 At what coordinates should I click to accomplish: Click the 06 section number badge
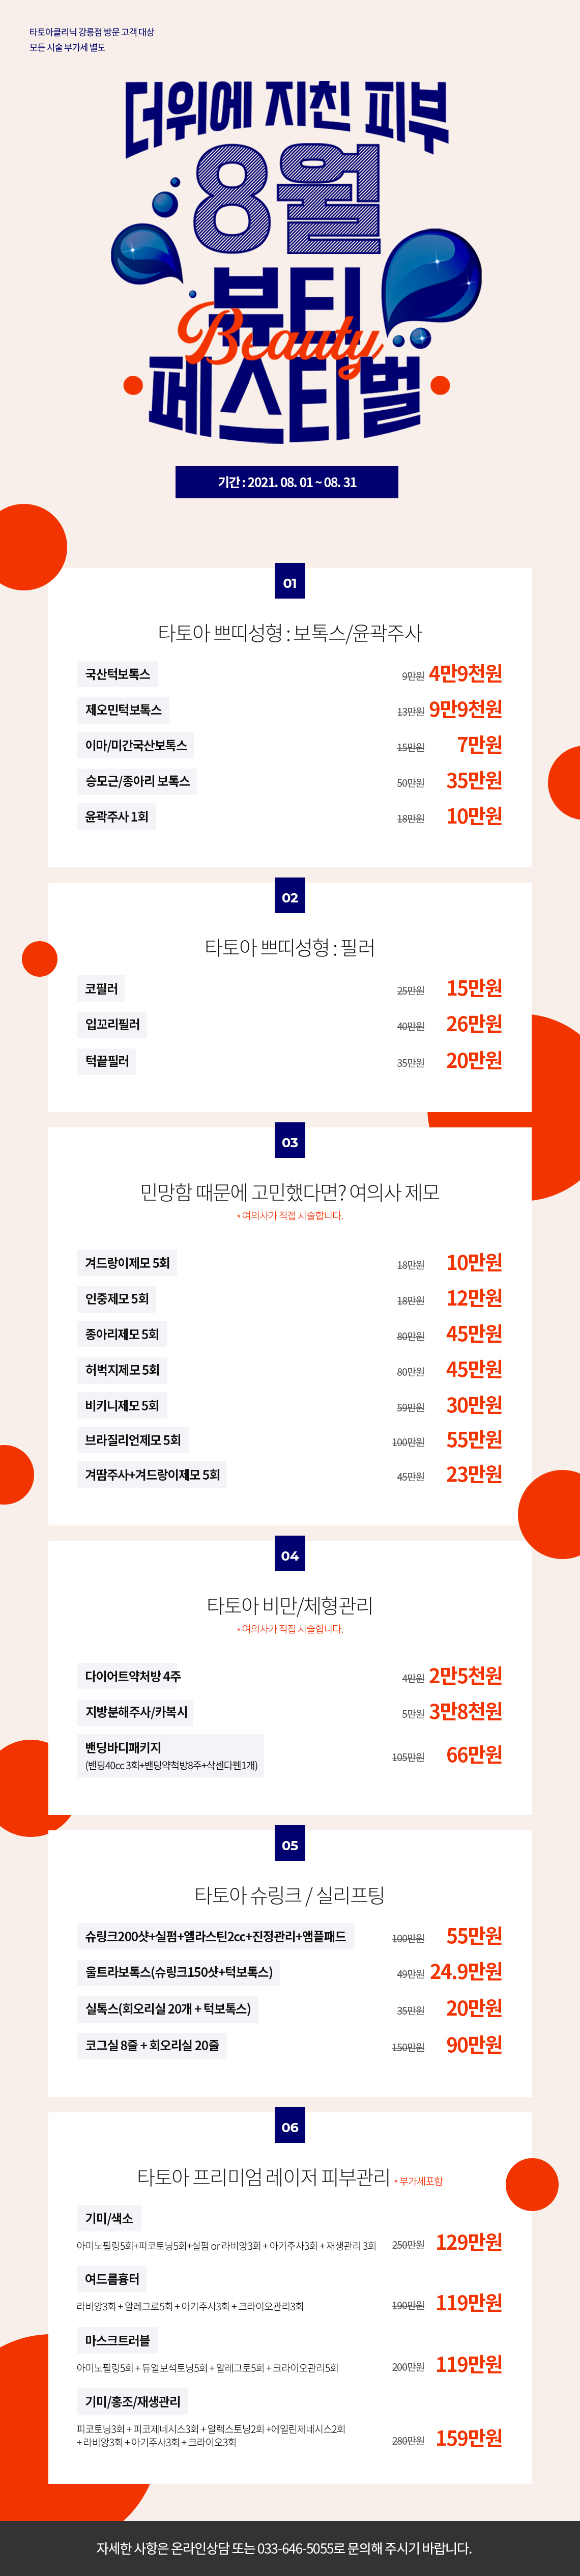point(290,2127)
